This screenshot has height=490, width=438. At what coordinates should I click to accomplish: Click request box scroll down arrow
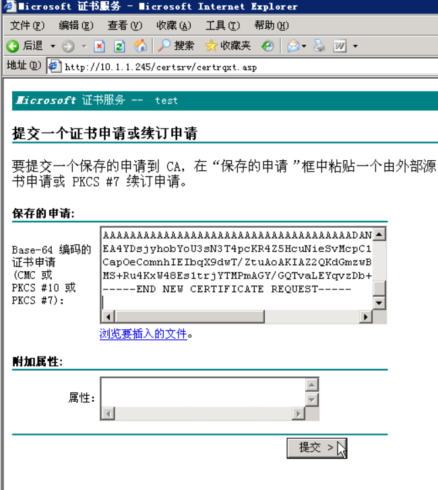[379, 302]
